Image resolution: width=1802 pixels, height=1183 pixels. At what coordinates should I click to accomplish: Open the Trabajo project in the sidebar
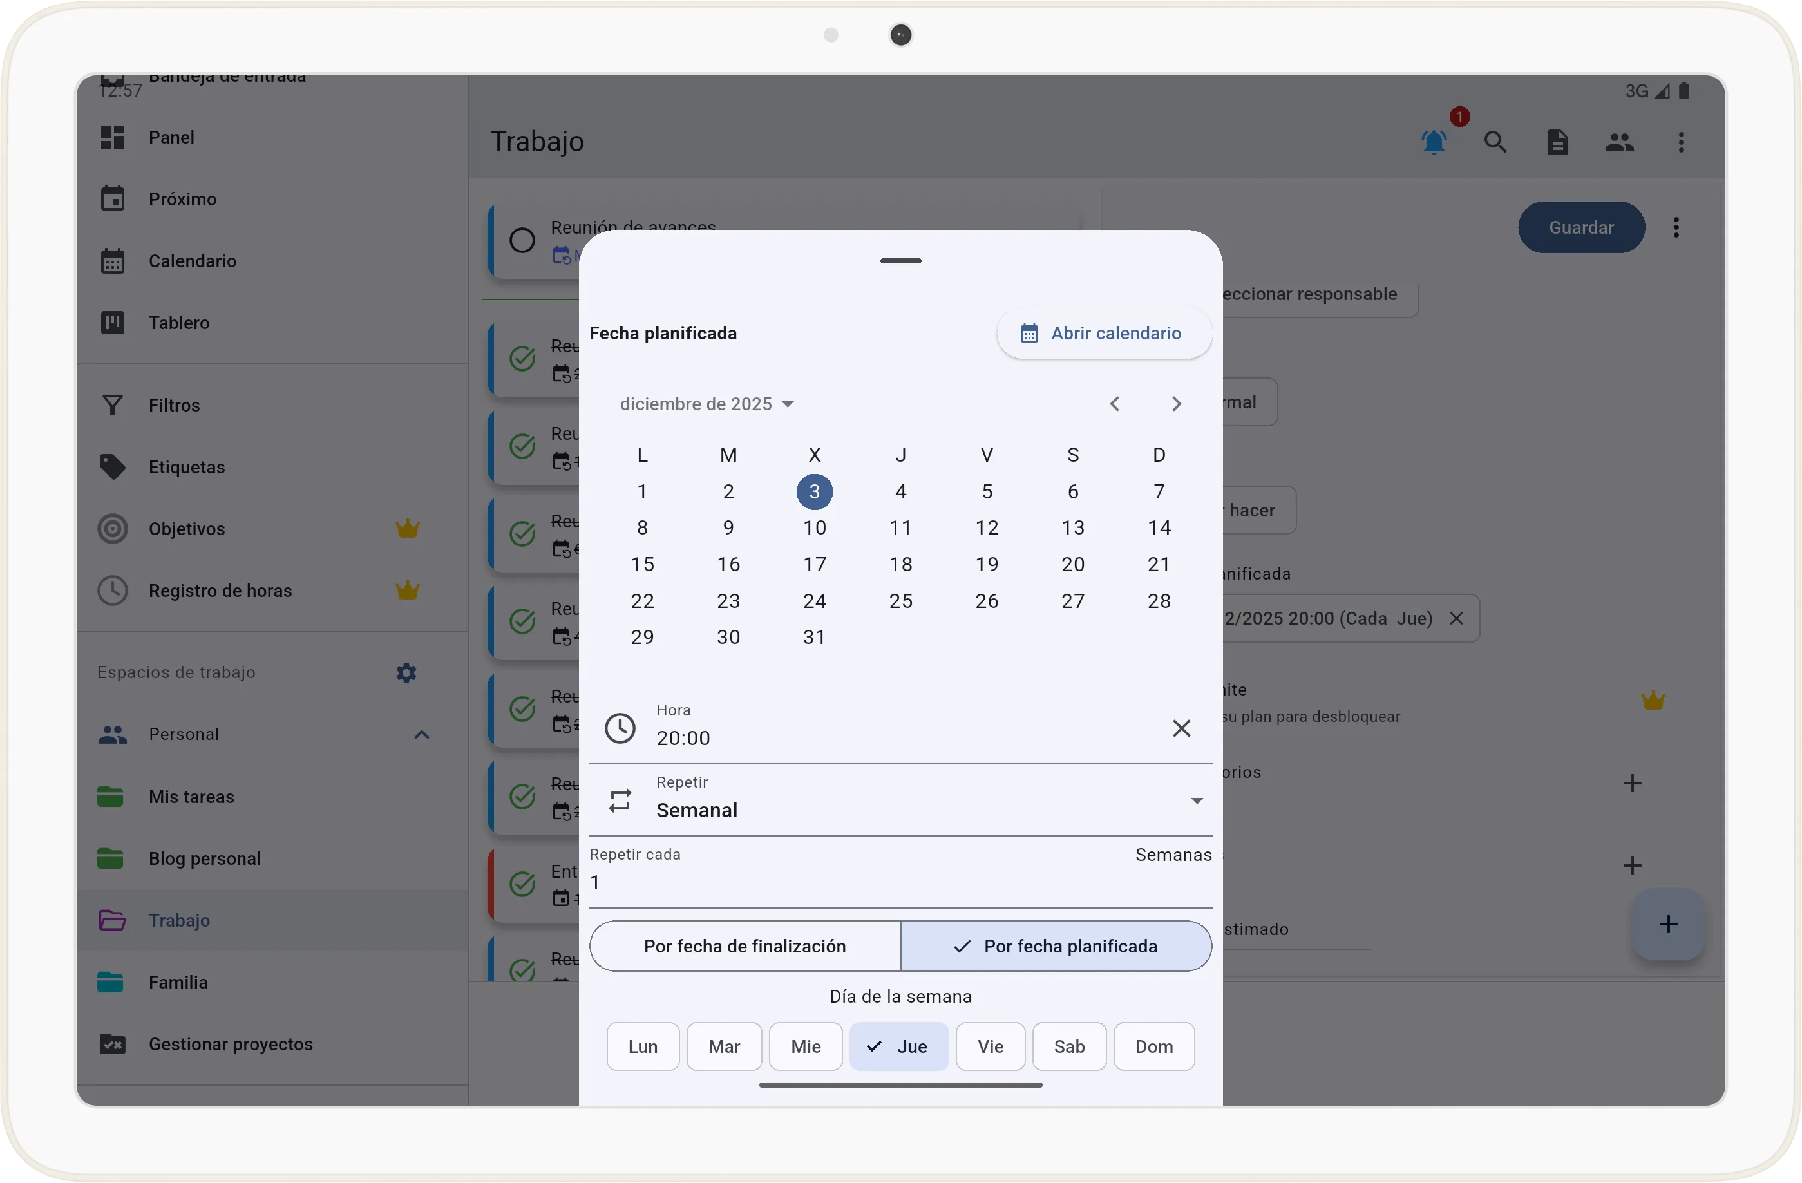180,920
